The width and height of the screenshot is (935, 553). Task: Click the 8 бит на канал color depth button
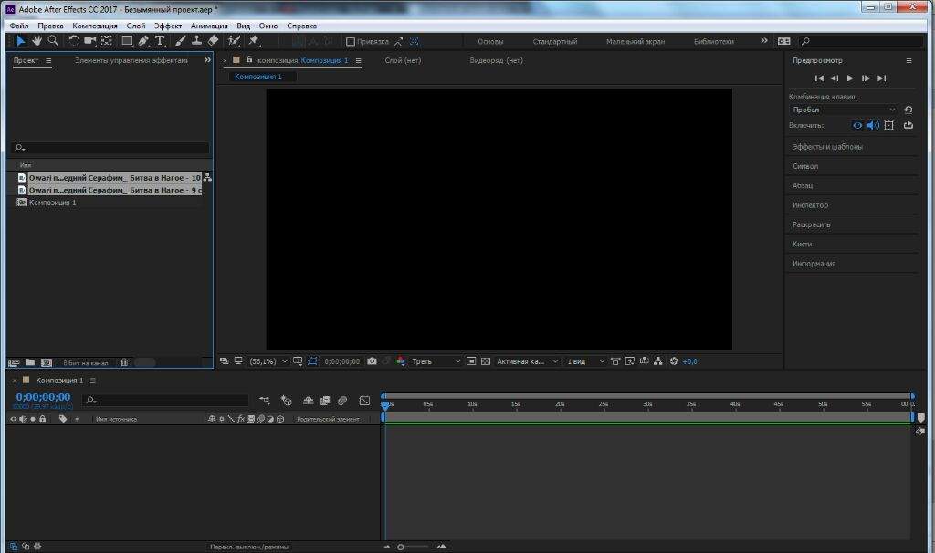[86, 362]
